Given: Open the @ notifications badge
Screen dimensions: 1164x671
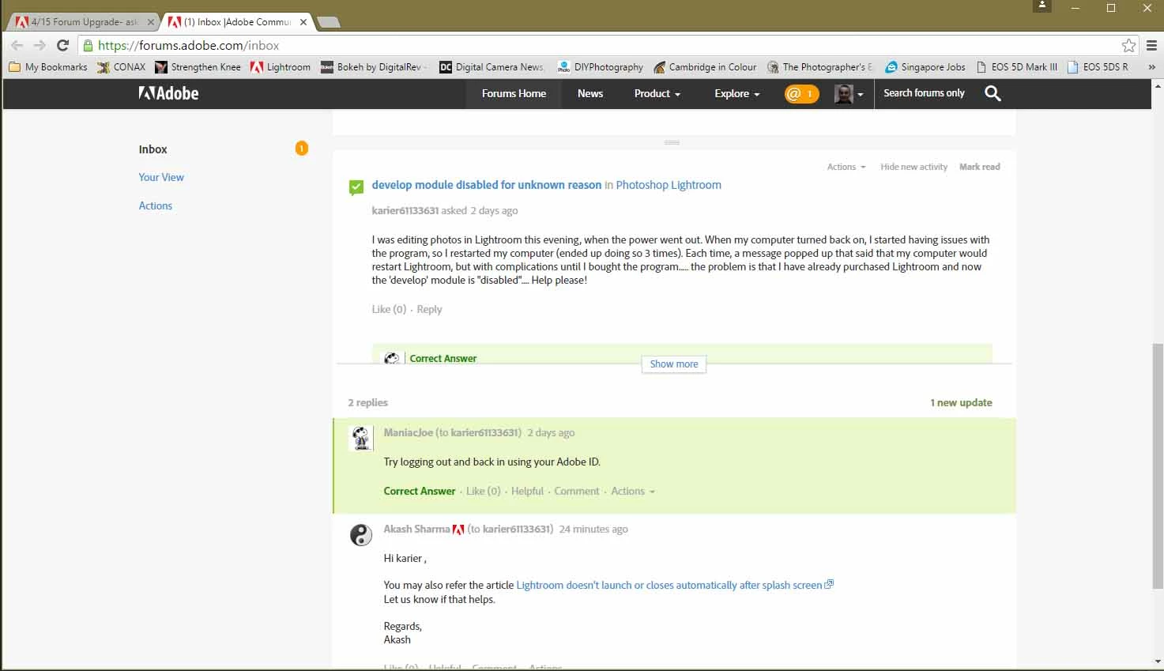Looking at the screenshot, I should pos(801,94).
